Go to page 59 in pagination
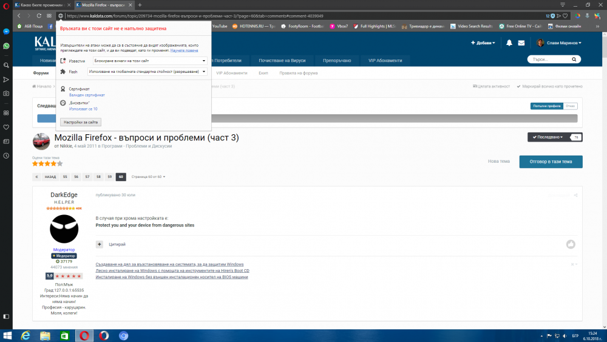This screenshot has height=342, width=607. [109, 177]
